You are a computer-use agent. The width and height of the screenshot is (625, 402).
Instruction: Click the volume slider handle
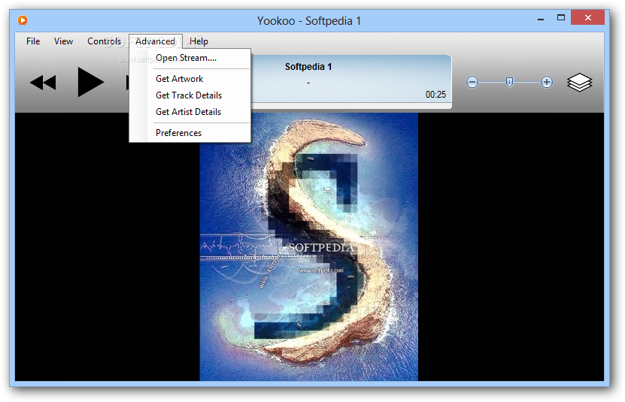click(x=509, y=82)
